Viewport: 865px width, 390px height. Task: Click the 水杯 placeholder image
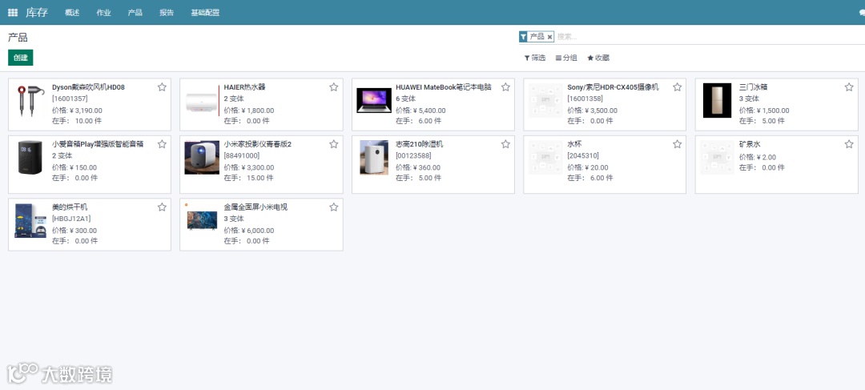click(x=545, y=158)
